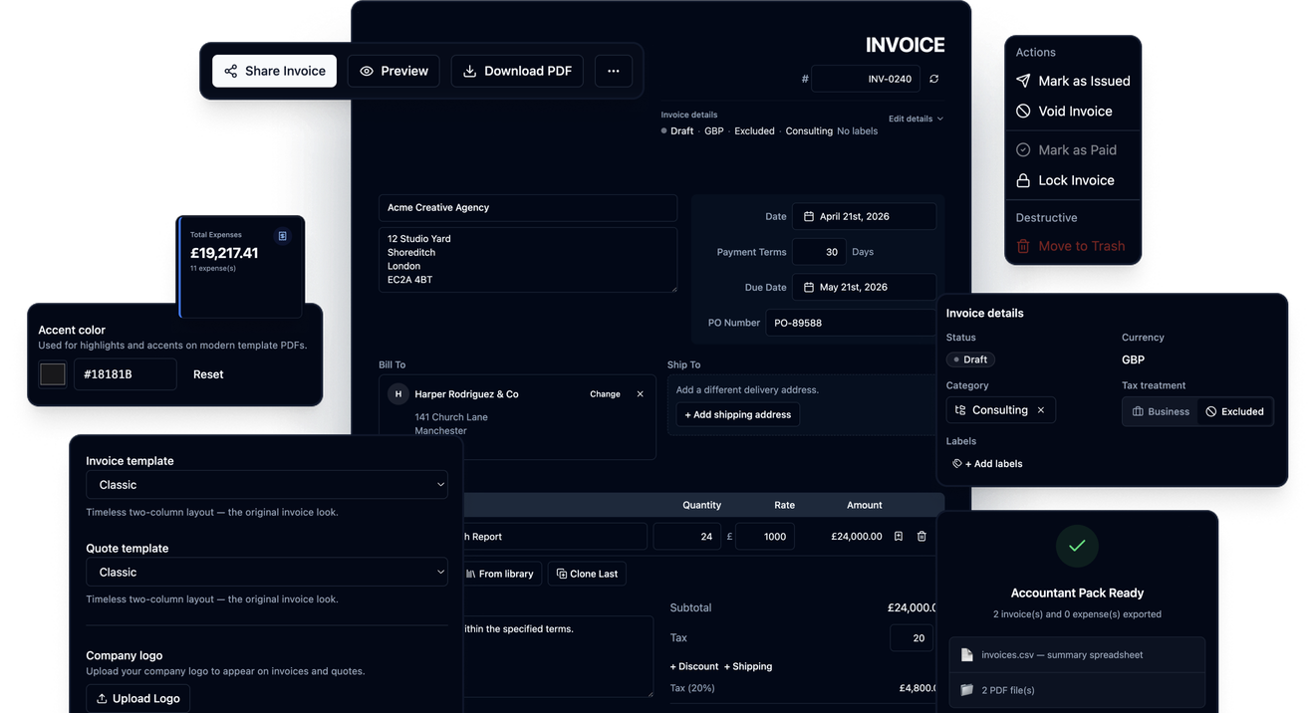Click Add shipping address button
Image resolution: width=1315 pixels, height=713 pixels.
pyautogui.click(x=737, y=414)
